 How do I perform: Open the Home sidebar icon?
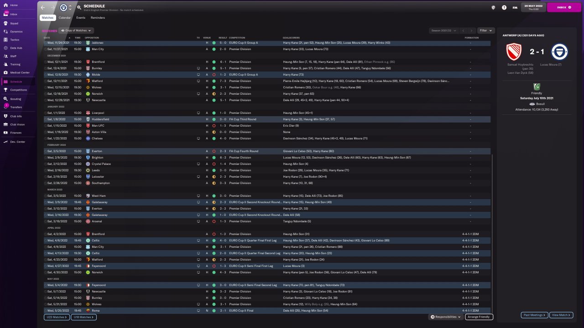[x=6, y=5]
